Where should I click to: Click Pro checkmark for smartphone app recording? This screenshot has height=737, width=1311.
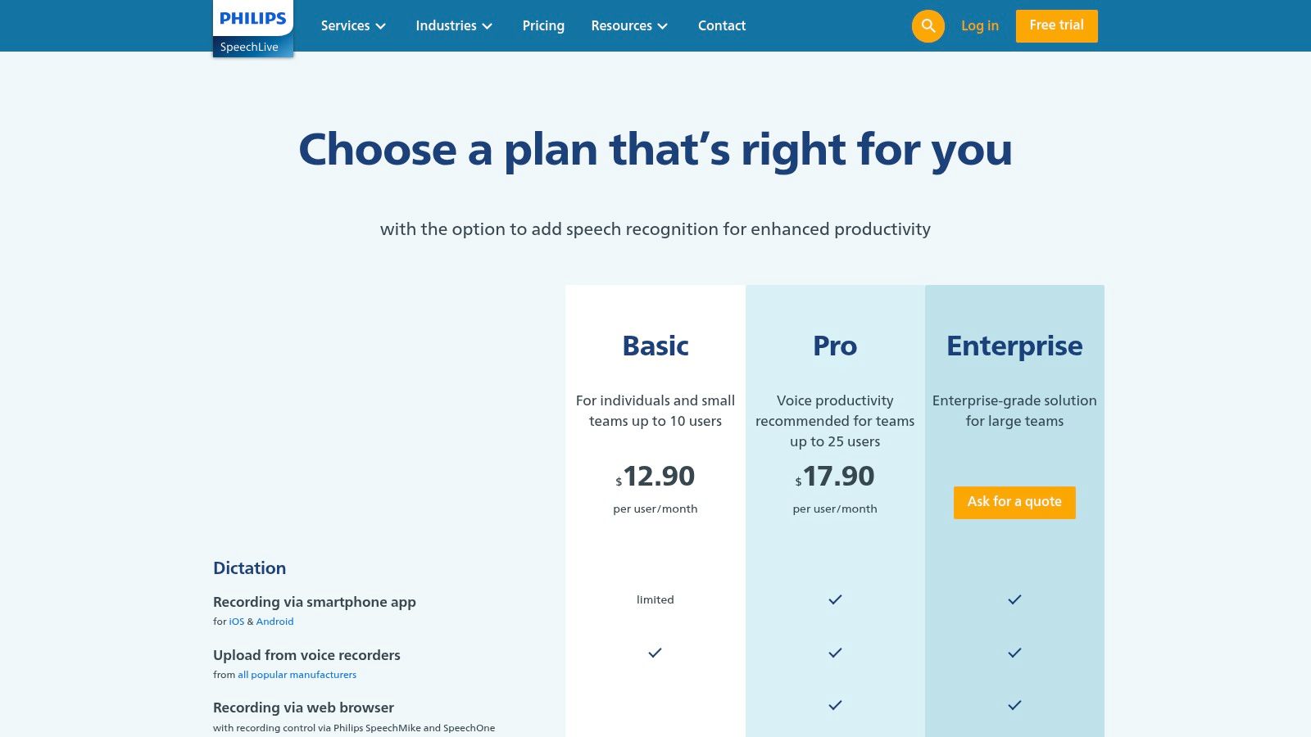tap(835, 599)
